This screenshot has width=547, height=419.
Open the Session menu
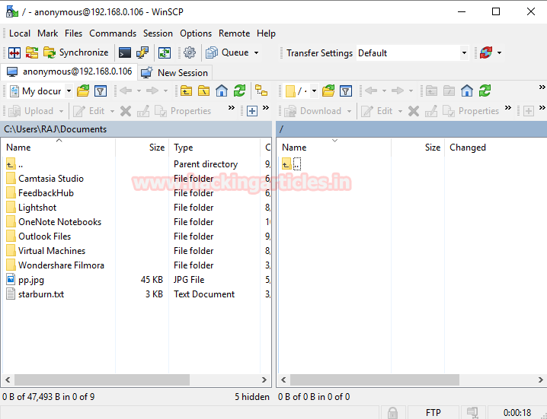[x=158, y=33]
